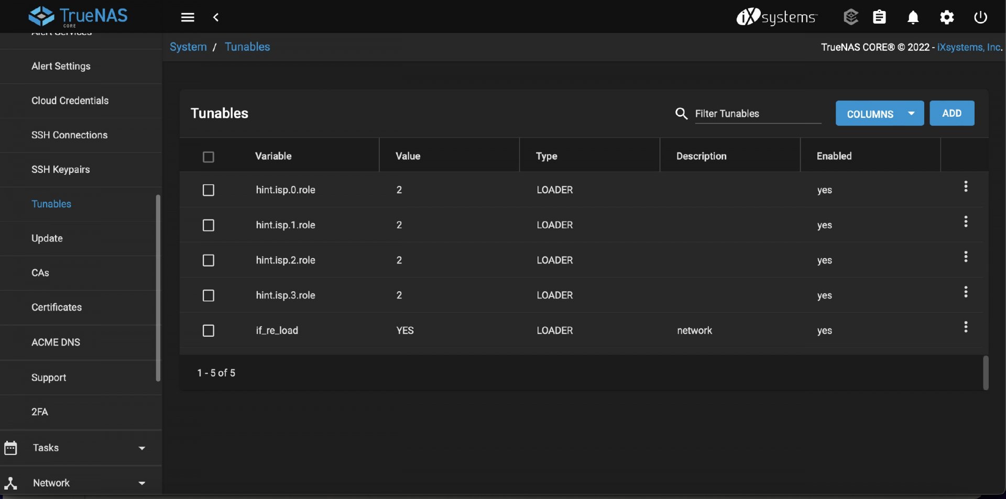Expand the Tasks menu arrow

tap(141, 448)
